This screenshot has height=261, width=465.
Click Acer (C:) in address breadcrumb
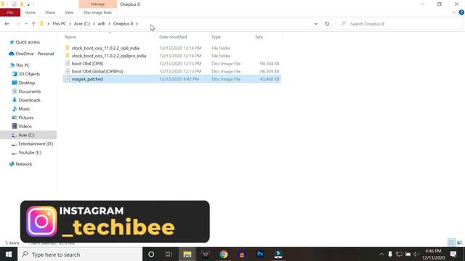click(x=82, y=24)
